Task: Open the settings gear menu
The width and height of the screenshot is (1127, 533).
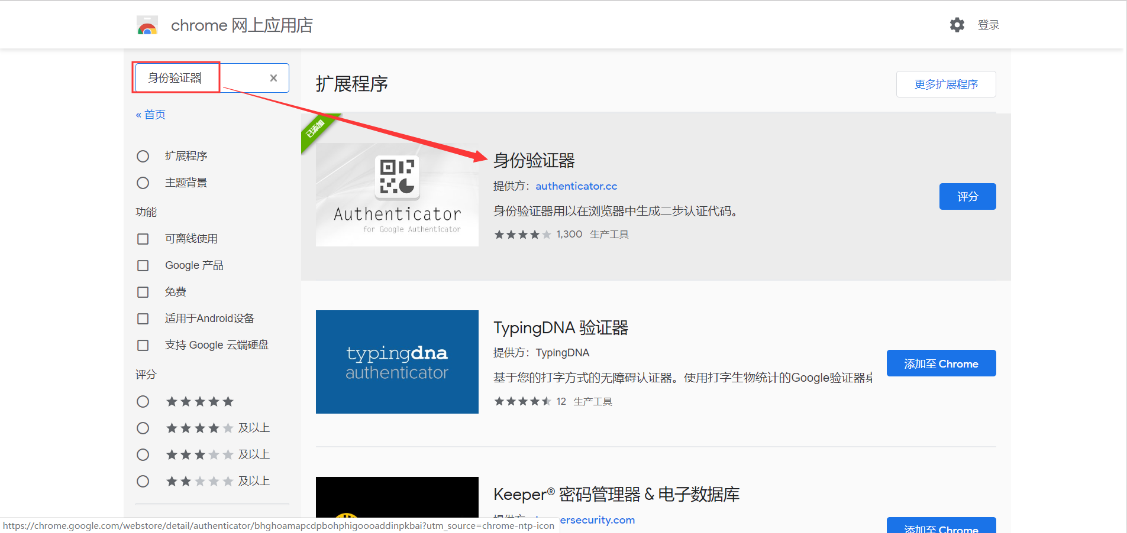Action: pos(957,25)
